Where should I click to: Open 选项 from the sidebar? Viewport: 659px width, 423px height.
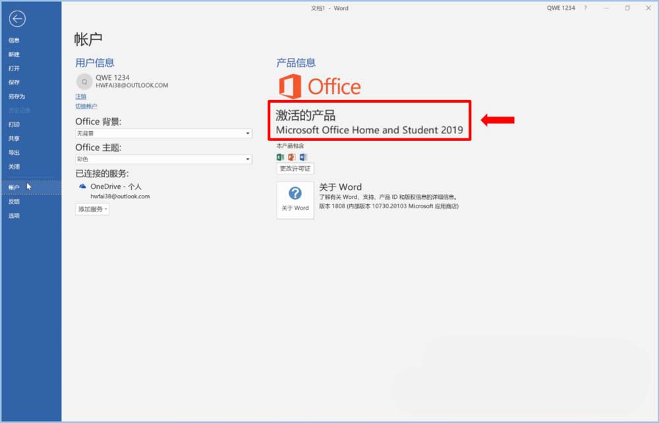pos(14,215)
